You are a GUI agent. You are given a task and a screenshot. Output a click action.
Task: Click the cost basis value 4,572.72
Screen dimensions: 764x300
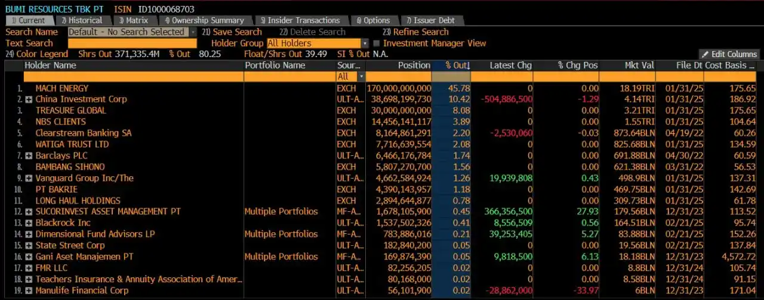click(x=738, y=257)
